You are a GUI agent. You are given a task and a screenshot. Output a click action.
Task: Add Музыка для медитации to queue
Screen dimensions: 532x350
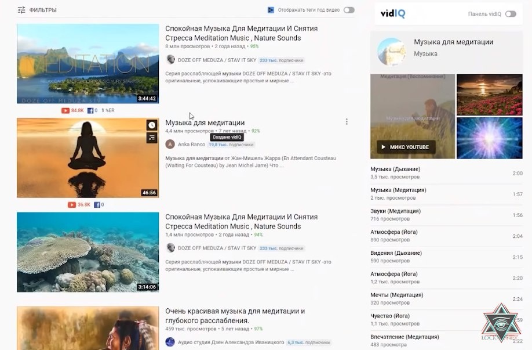click(x=152, y=138)
